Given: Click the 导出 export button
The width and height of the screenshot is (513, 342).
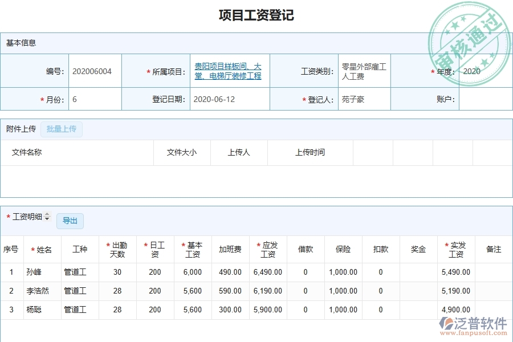Looking at the screenshot, I should click(x=70, y=221).
